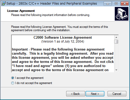Click inside the license agreement text box
This screenshot has height=100, width=130.
[63, 54]
